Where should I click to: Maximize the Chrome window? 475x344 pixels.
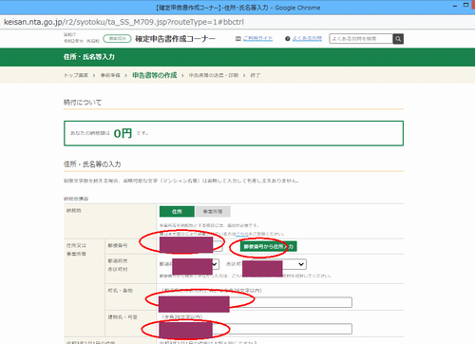(x=465, y=5)
